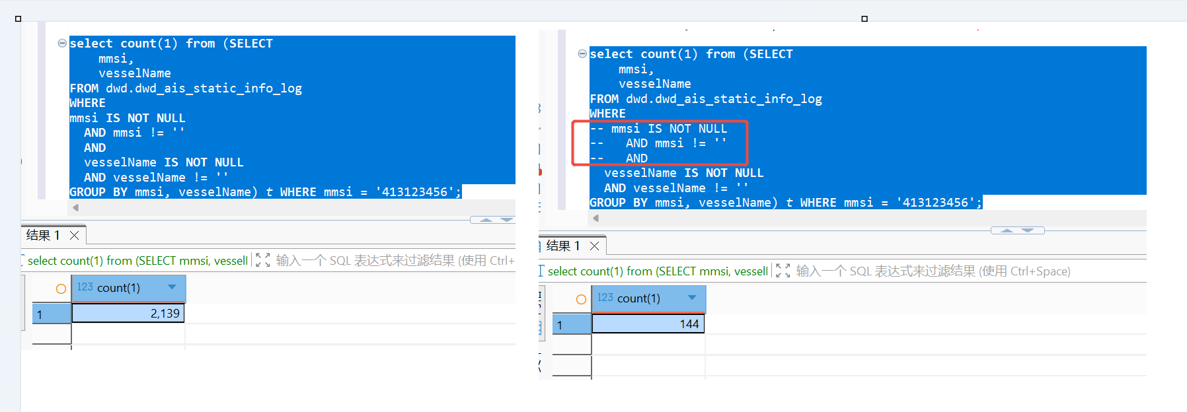Collapse the SQL fold in the left editor
The width and height of the screenshot is (1187, 412).
pos(62,44)
